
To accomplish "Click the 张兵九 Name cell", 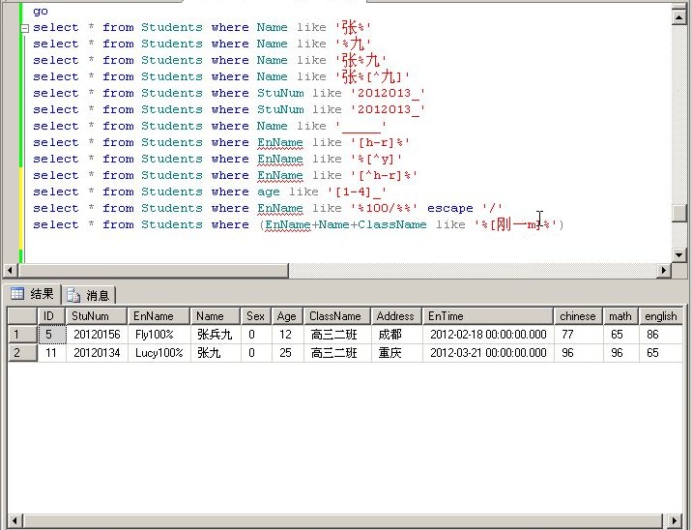I will pos(216,335).
